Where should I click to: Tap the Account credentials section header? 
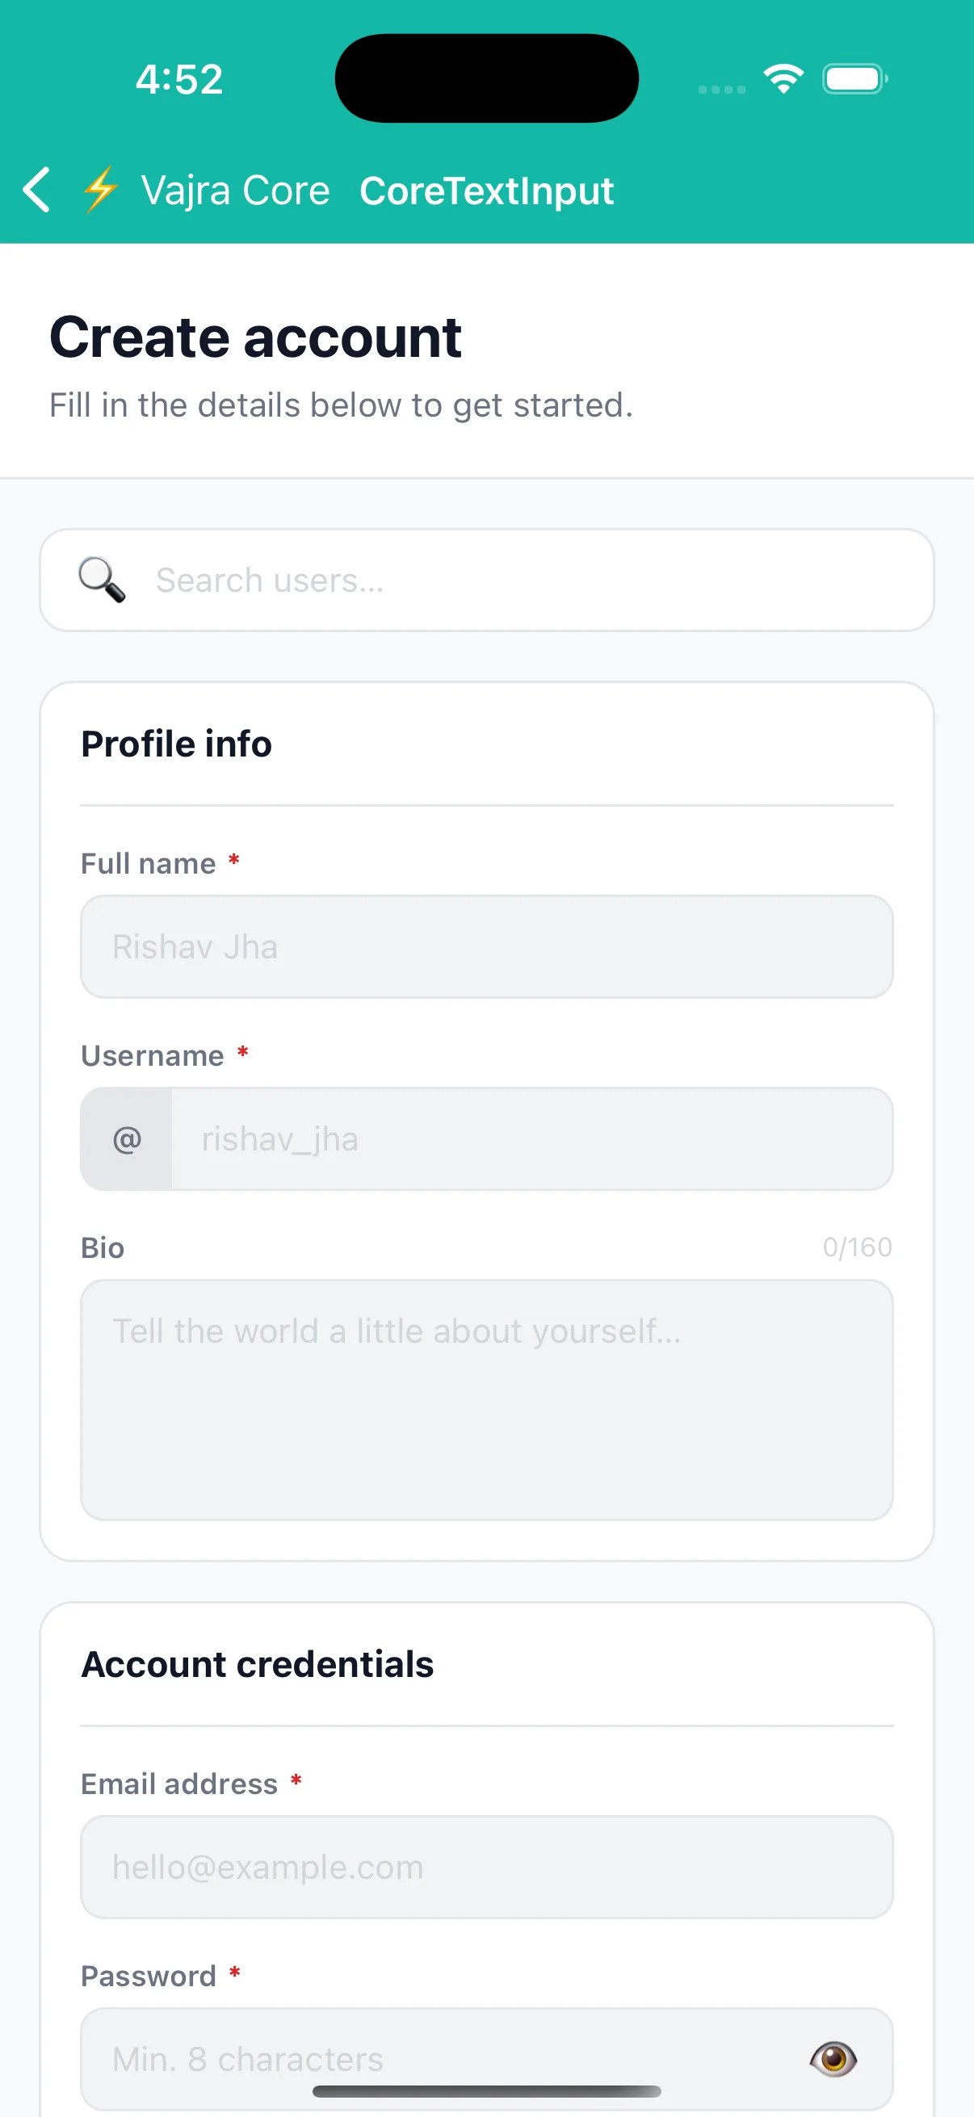258,1664
